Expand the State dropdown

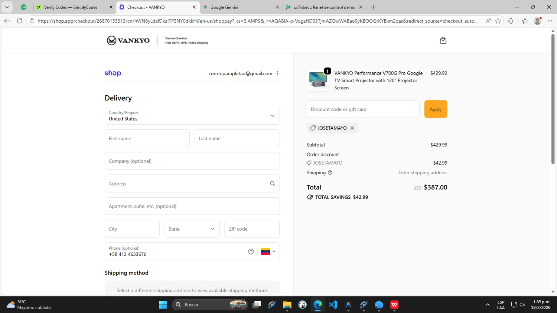pos(192,229)
